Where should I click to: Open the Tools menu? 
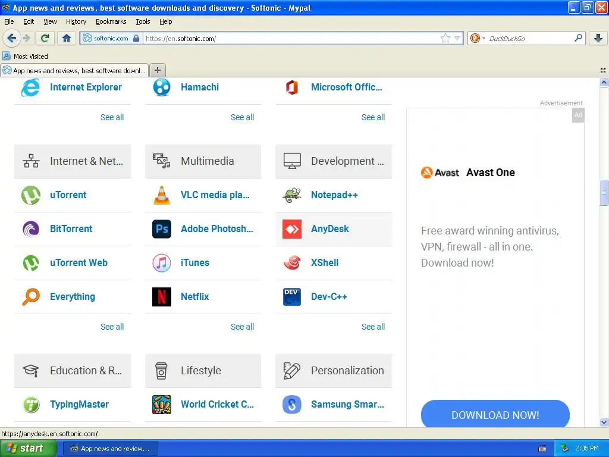[x=143, y=21]
